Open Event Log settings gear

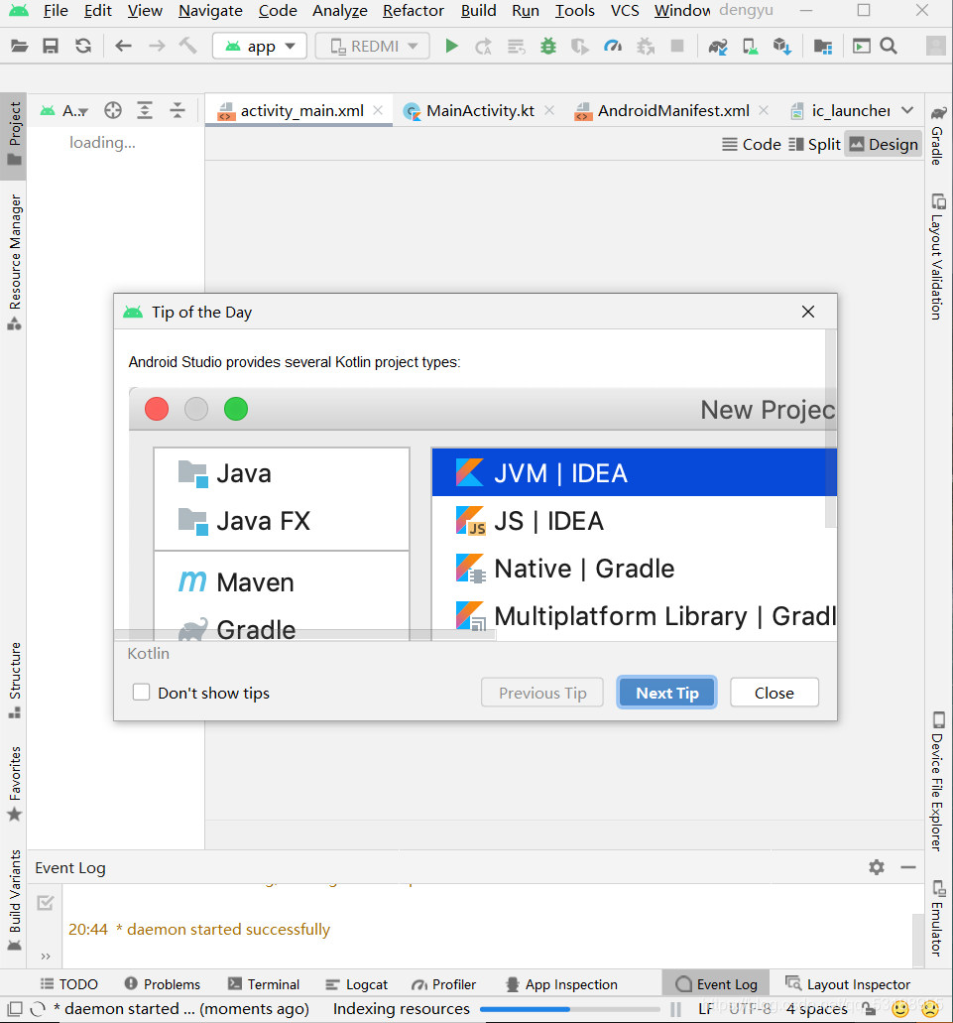click(x=877, y=867)
